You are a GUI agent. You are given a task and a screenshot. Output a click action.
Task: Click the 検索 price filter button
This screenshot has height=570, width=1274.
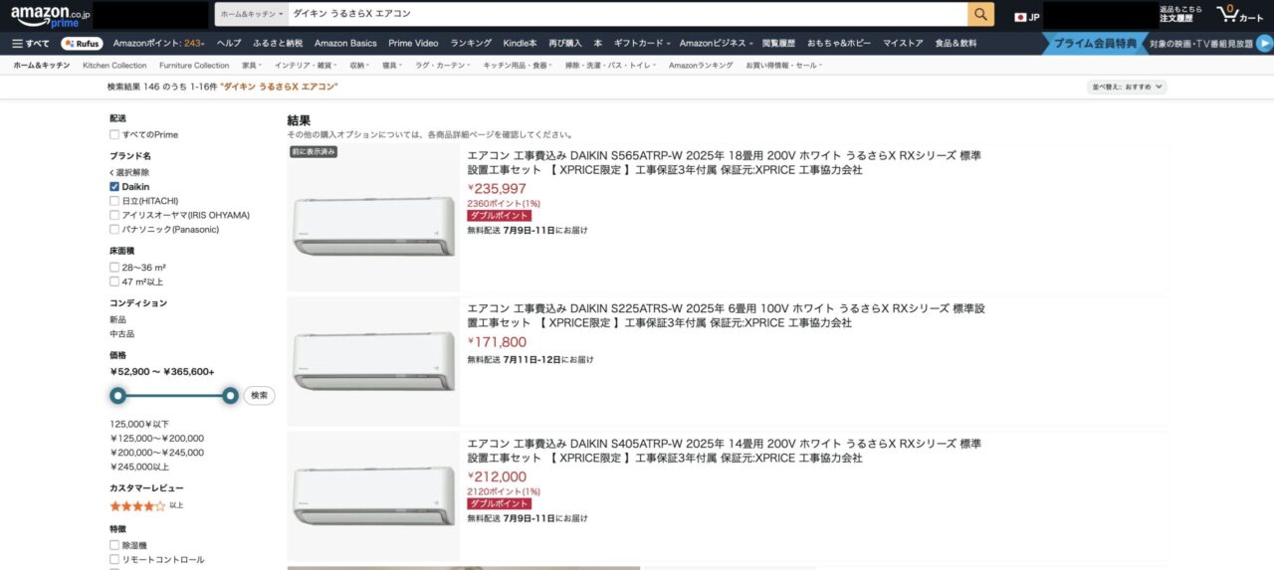[x=259, y=395]
